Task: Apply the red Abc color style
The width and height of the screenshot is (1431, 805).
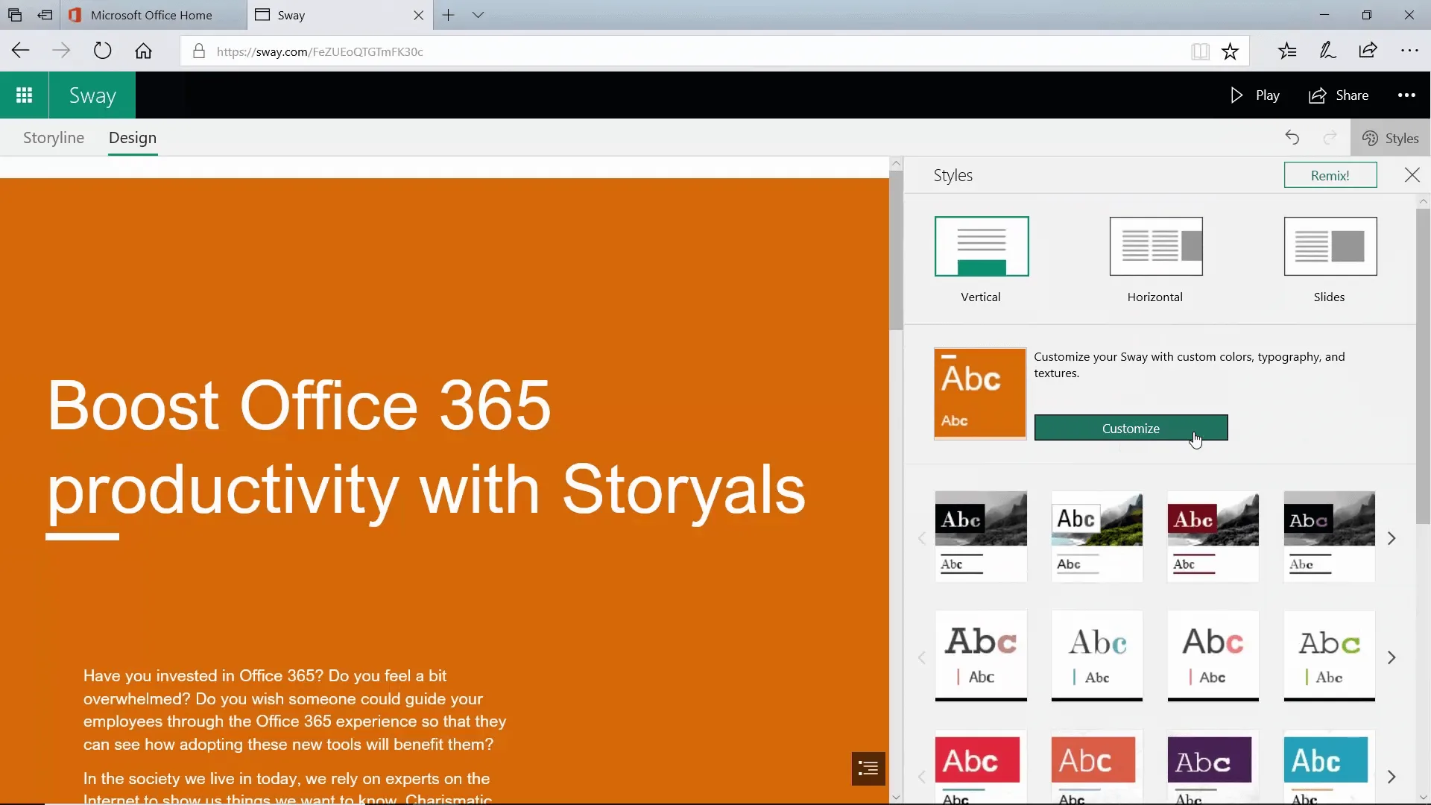Action: coord(981,768)
